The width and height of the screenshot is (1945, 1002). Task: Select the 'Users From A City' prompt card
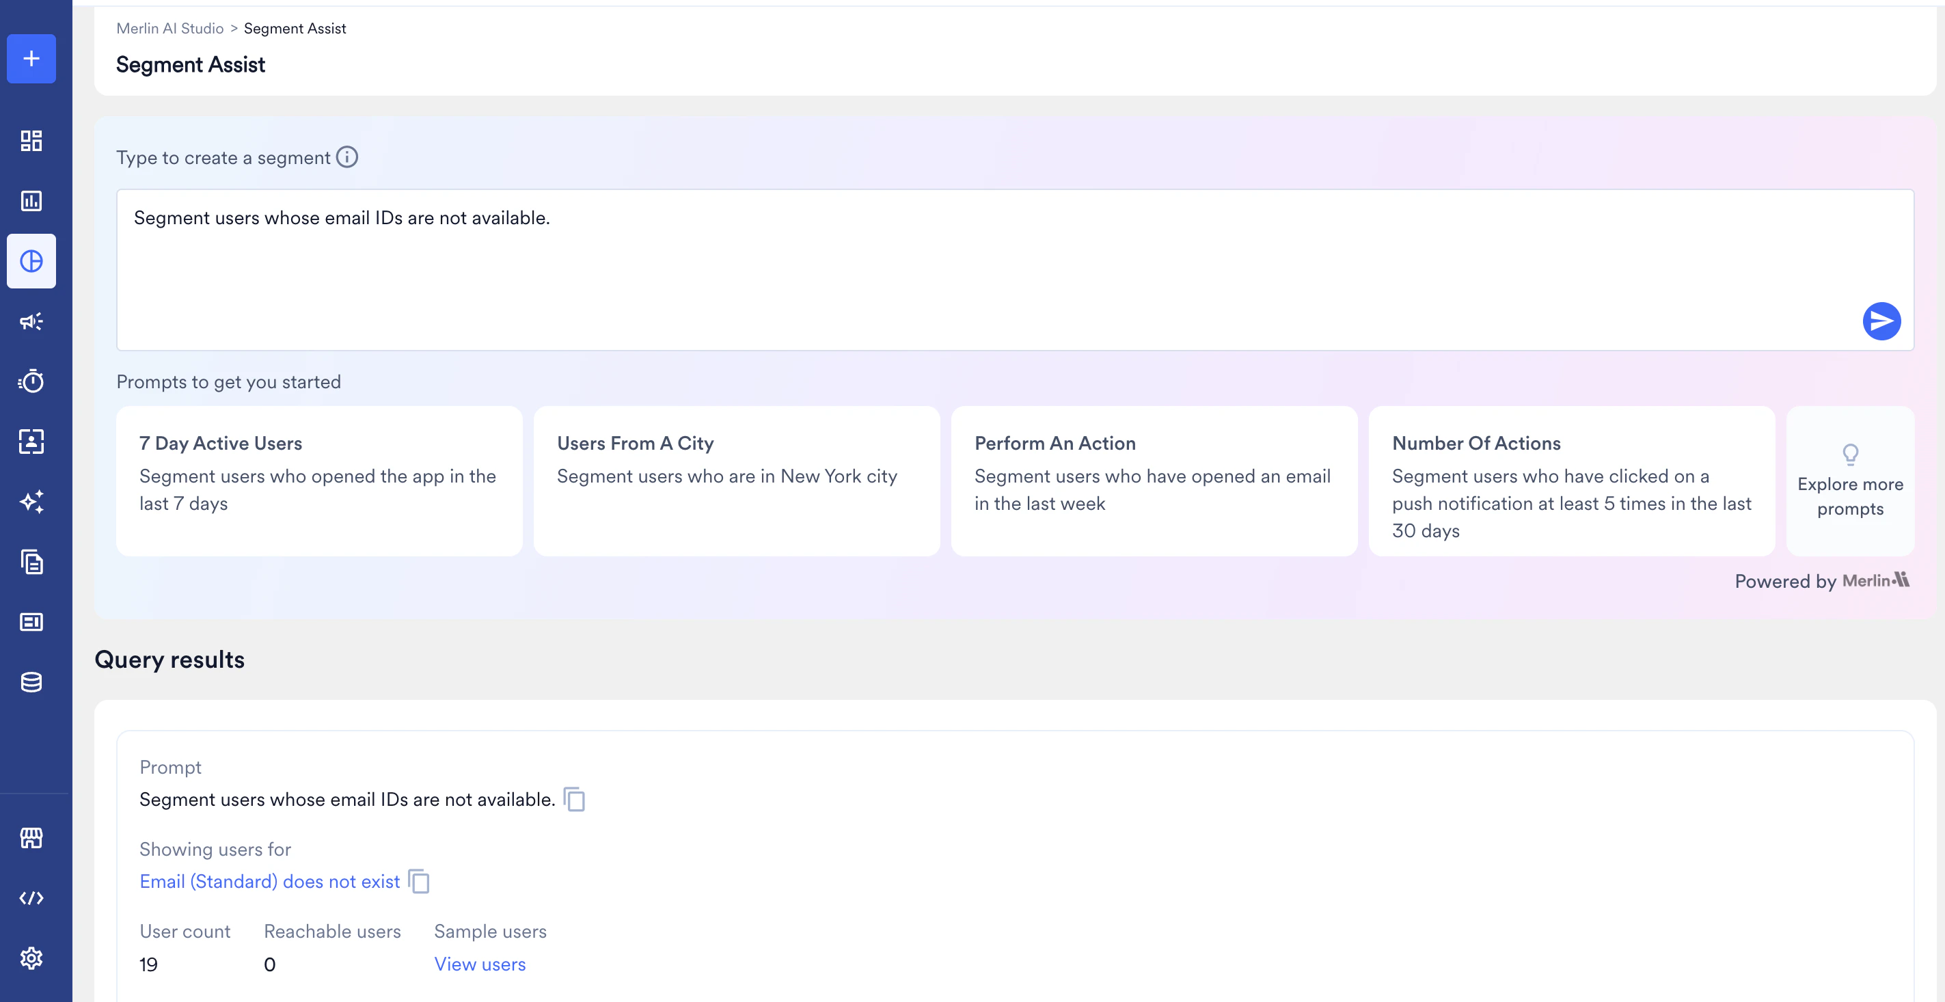point(736,481)
